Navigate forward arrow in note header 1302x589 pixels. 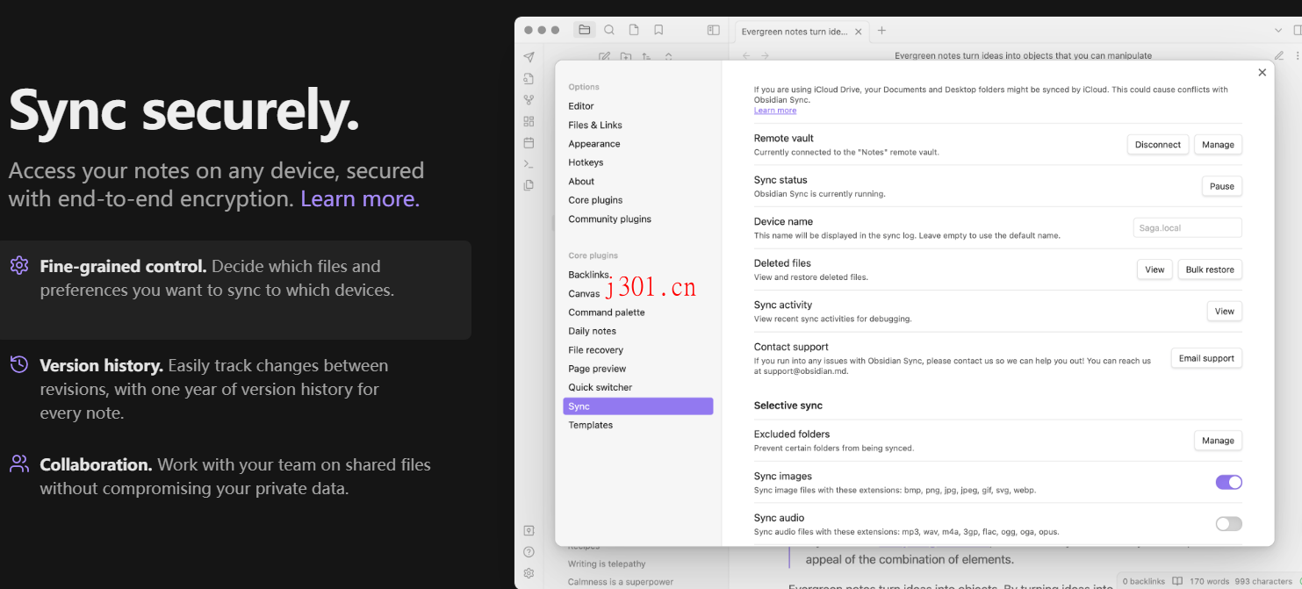(765, 55)
